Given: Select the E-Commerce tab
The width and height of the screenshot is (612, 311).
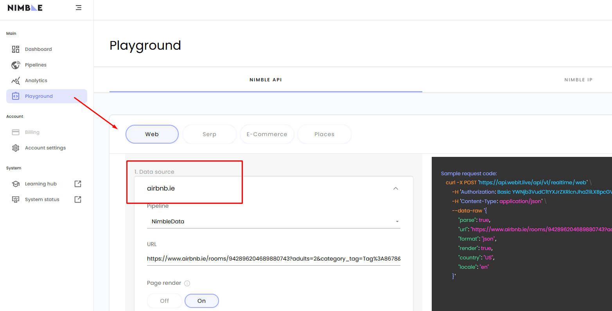Looking at the screenshot, I should point(267,134).
